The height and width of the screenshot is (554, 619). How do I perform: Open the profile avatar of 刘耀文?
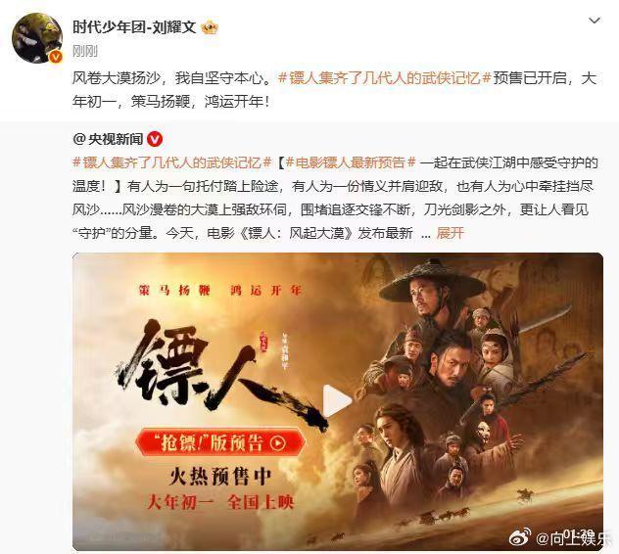37,38
